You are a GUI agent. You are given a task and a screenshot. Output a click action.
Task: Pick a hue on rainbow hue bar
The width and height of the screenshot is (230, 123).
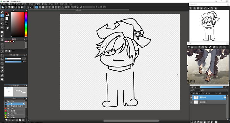pyautogui.click(x=26, y=24)
